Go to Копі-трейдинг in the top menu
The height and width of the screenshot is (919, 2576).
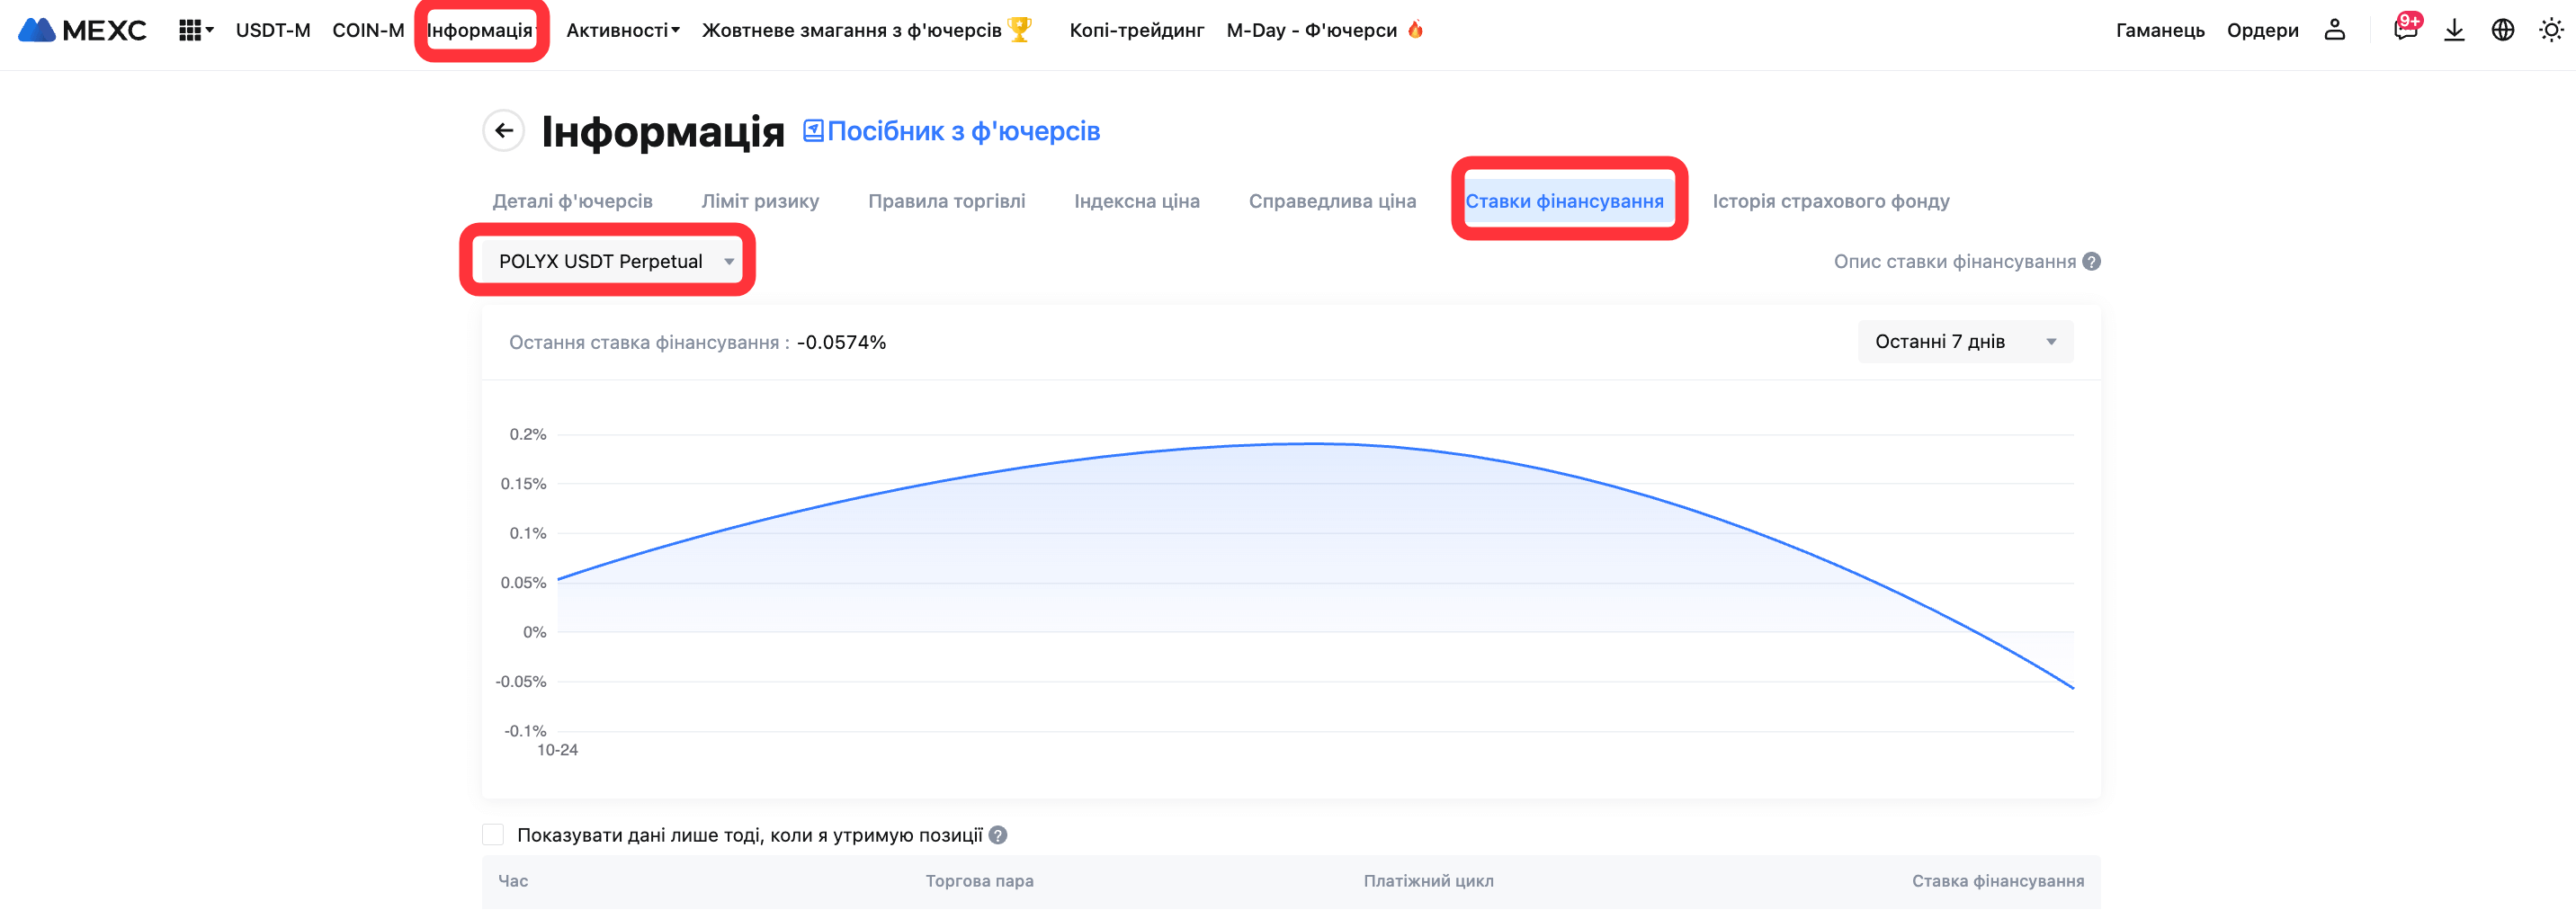(1136, 30)
